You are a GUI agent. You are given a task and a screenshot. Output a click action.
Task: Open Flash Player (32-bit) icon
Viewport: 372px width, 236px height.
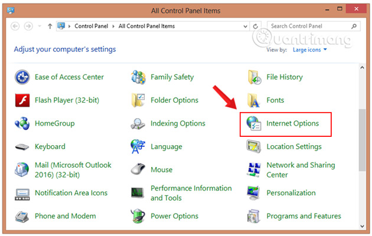coord(22,100)
